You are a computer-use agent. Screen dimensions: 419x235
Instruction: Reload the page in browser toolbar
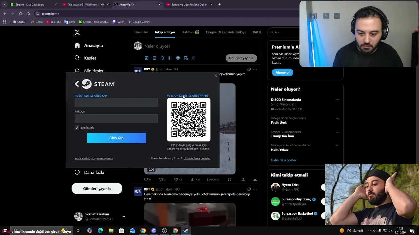point(20,14)
